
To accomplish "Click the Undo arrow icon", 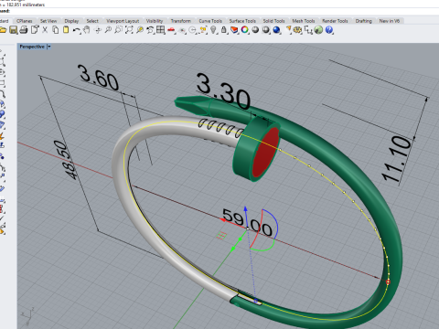I will (77, 30).
